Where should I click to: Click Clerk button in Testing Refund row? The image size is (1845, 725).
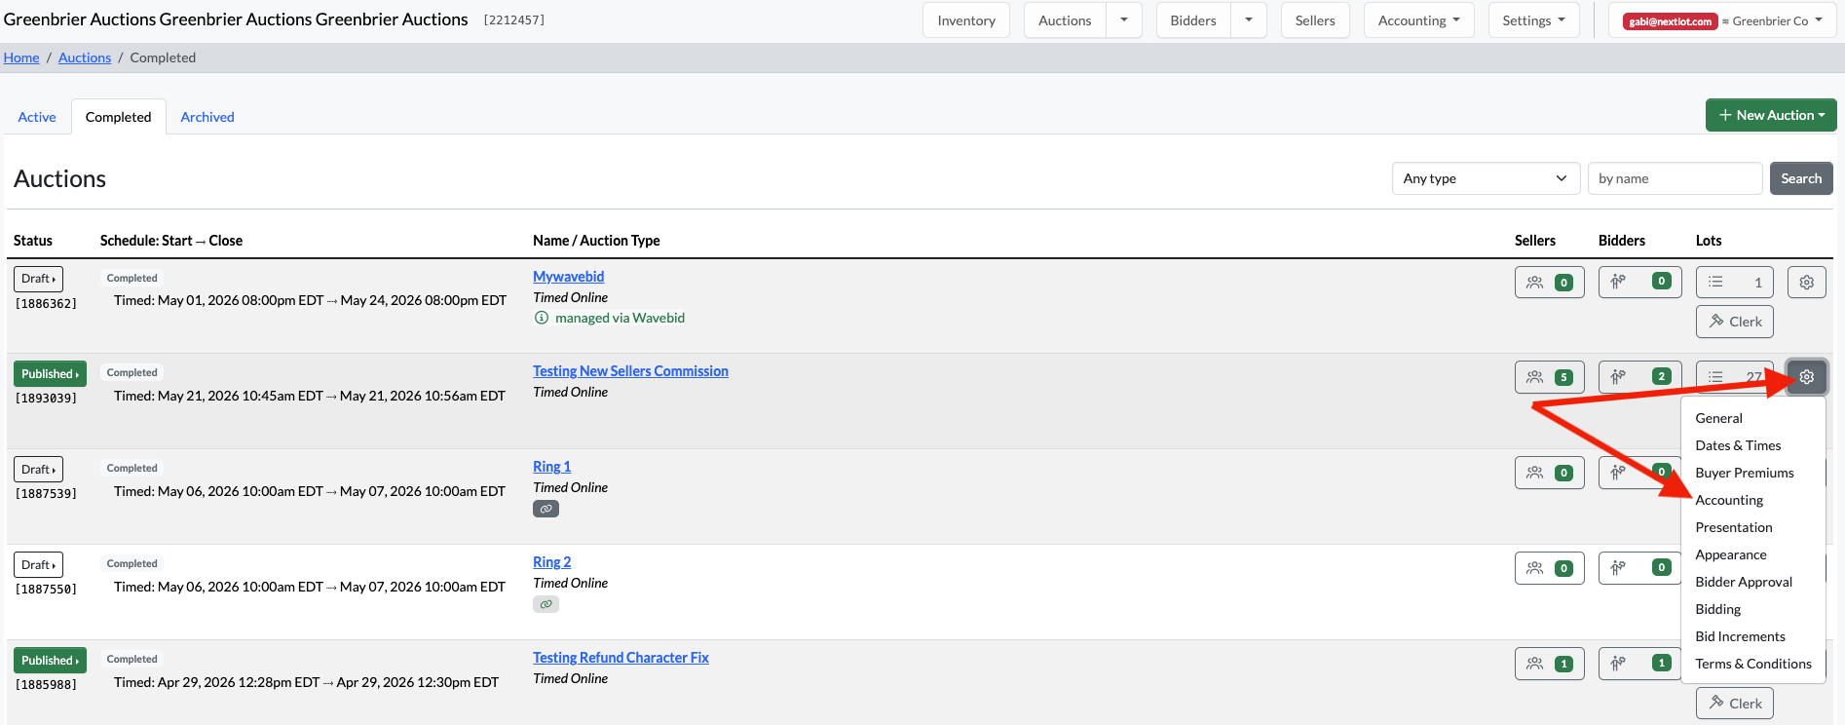[x=1734, y=704]
